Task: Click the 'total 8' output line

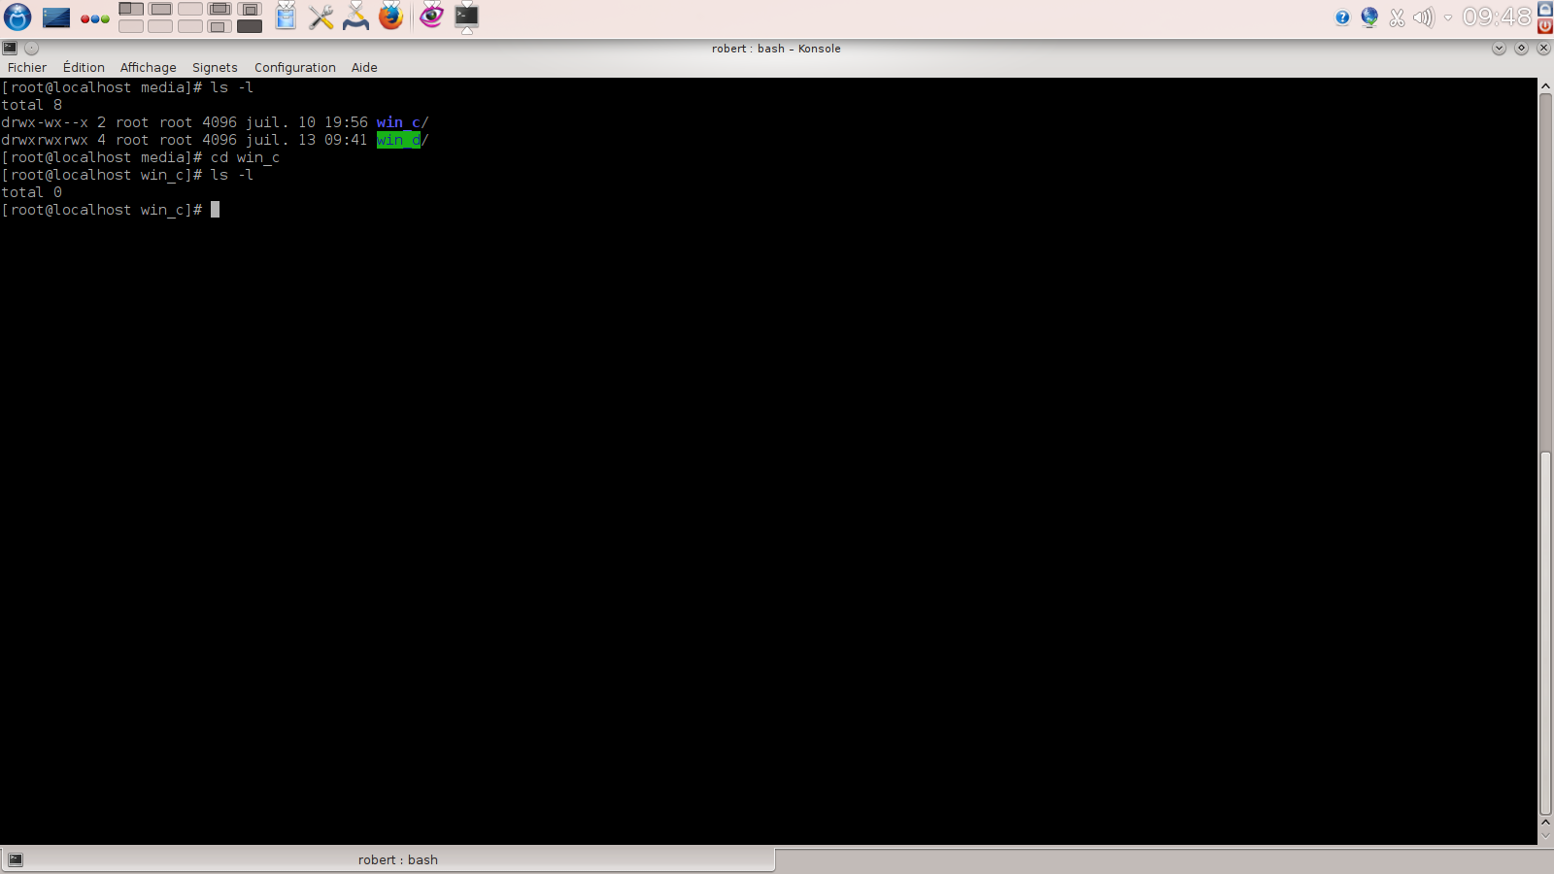Action: pos(31,105)
